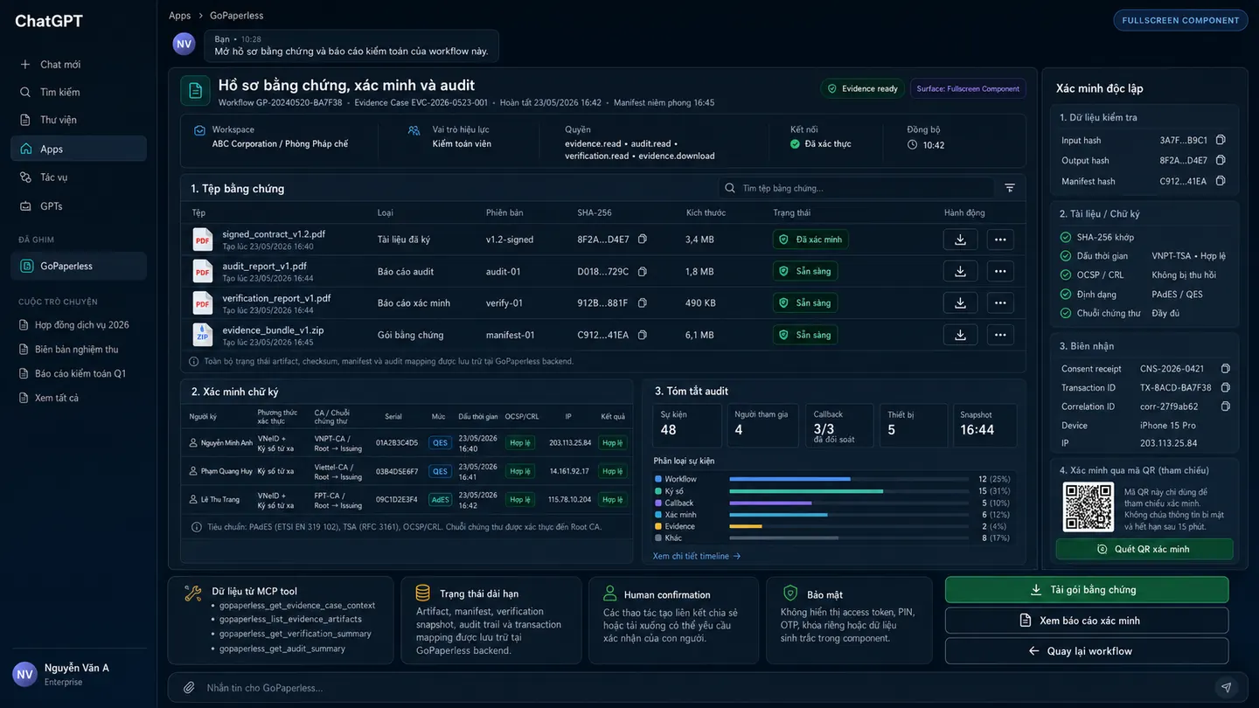This screenshot has width=1259, height=708.
Task: Copy SHA-256 hash D018...729C
Action: coord(643,272)
